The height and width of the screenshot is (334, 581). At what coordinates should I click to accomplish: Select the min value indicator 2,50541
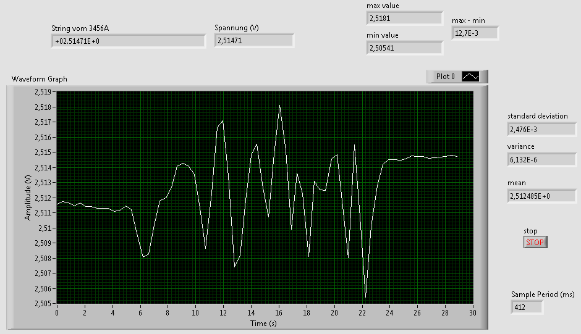click(x=405, y=48)
